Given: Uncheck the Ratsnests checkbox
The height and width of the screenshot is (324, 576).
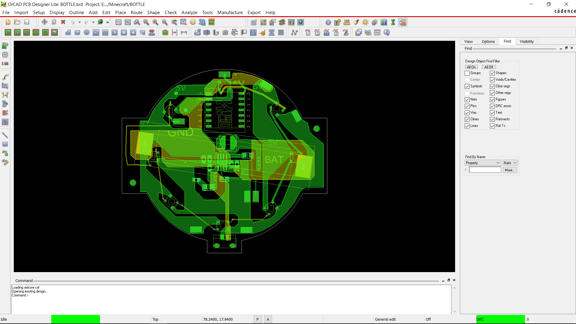Looking at the screenshot, I should pos(492,119).
